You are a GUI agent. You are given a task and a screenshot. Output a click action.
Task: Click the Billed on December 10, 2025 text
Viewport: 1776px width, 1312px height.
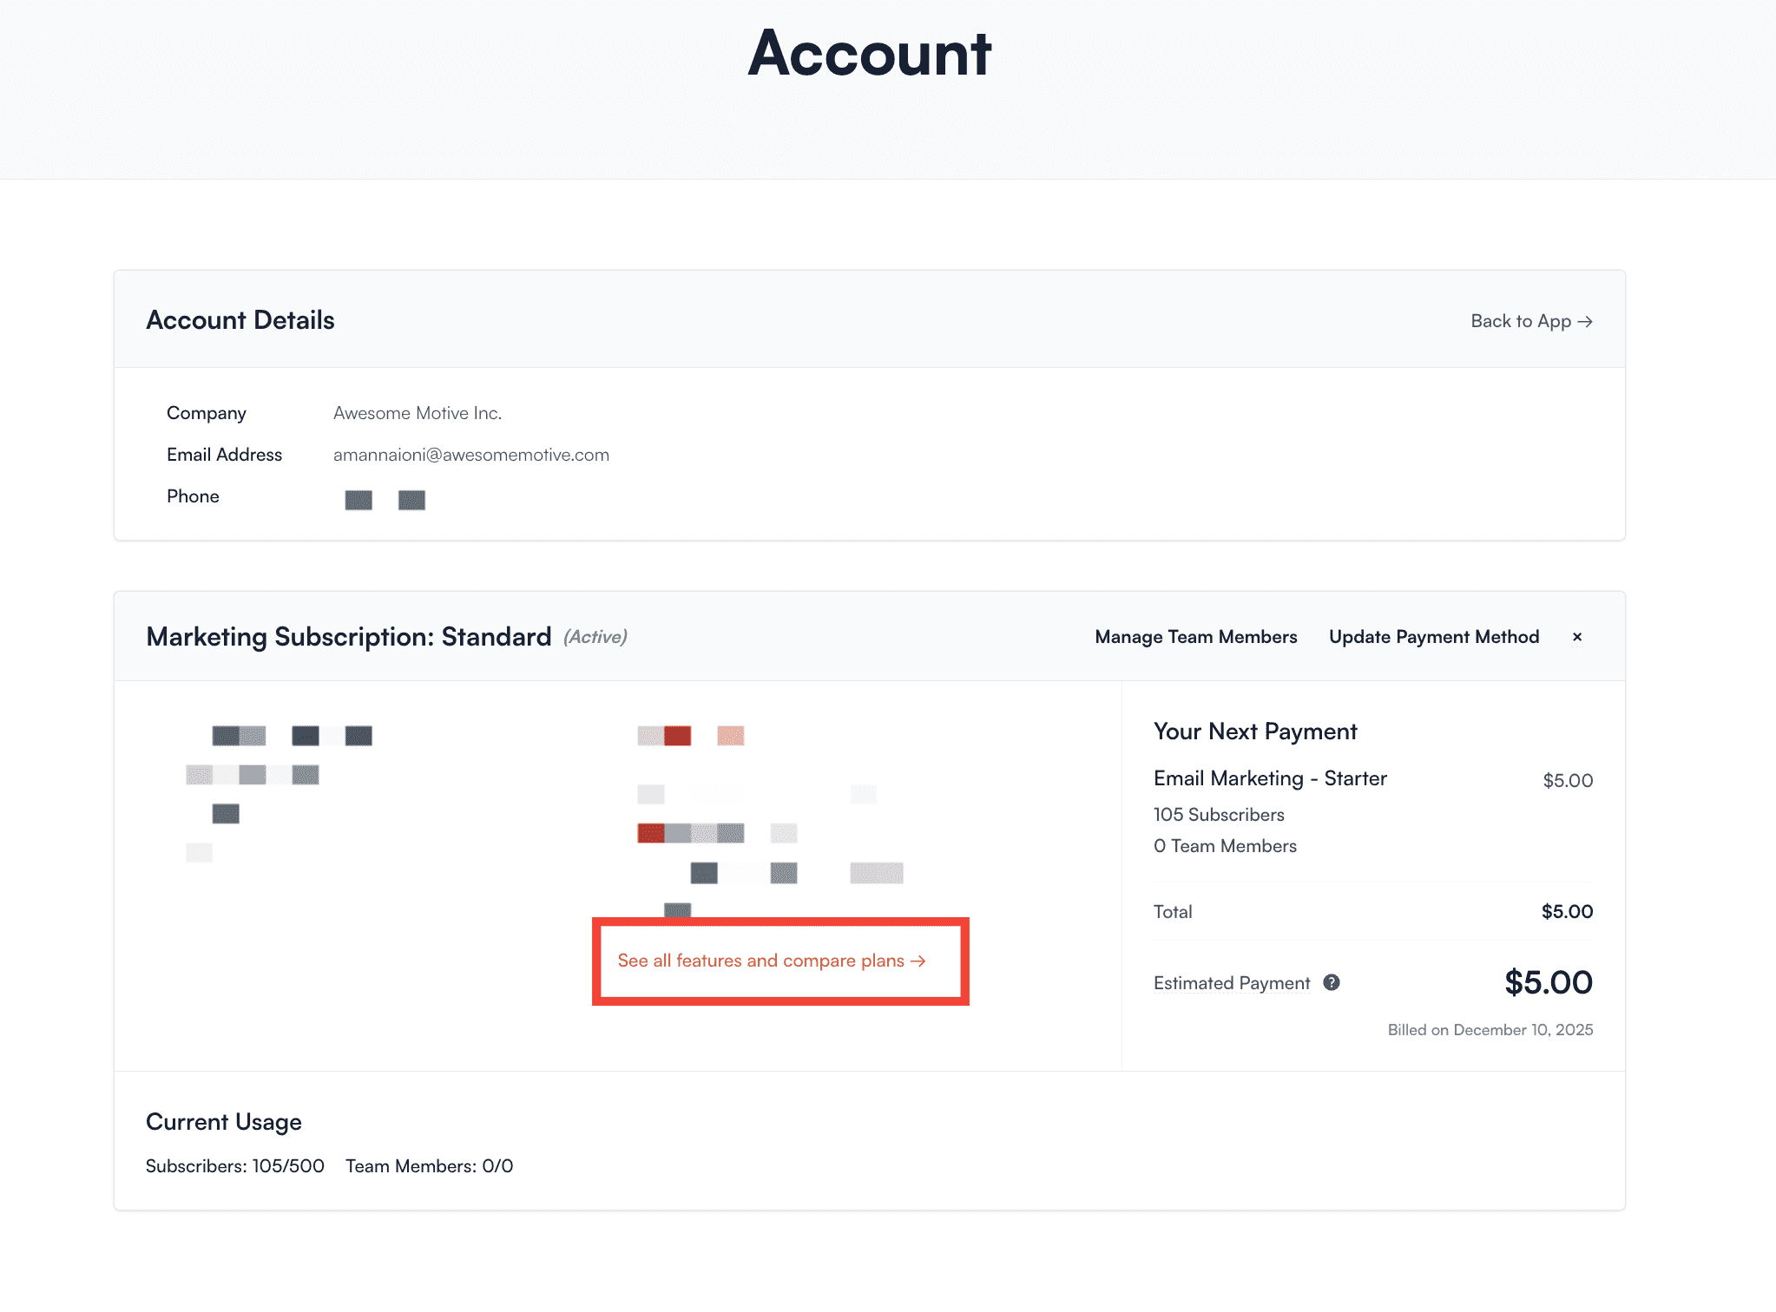click(1490, 1029)
